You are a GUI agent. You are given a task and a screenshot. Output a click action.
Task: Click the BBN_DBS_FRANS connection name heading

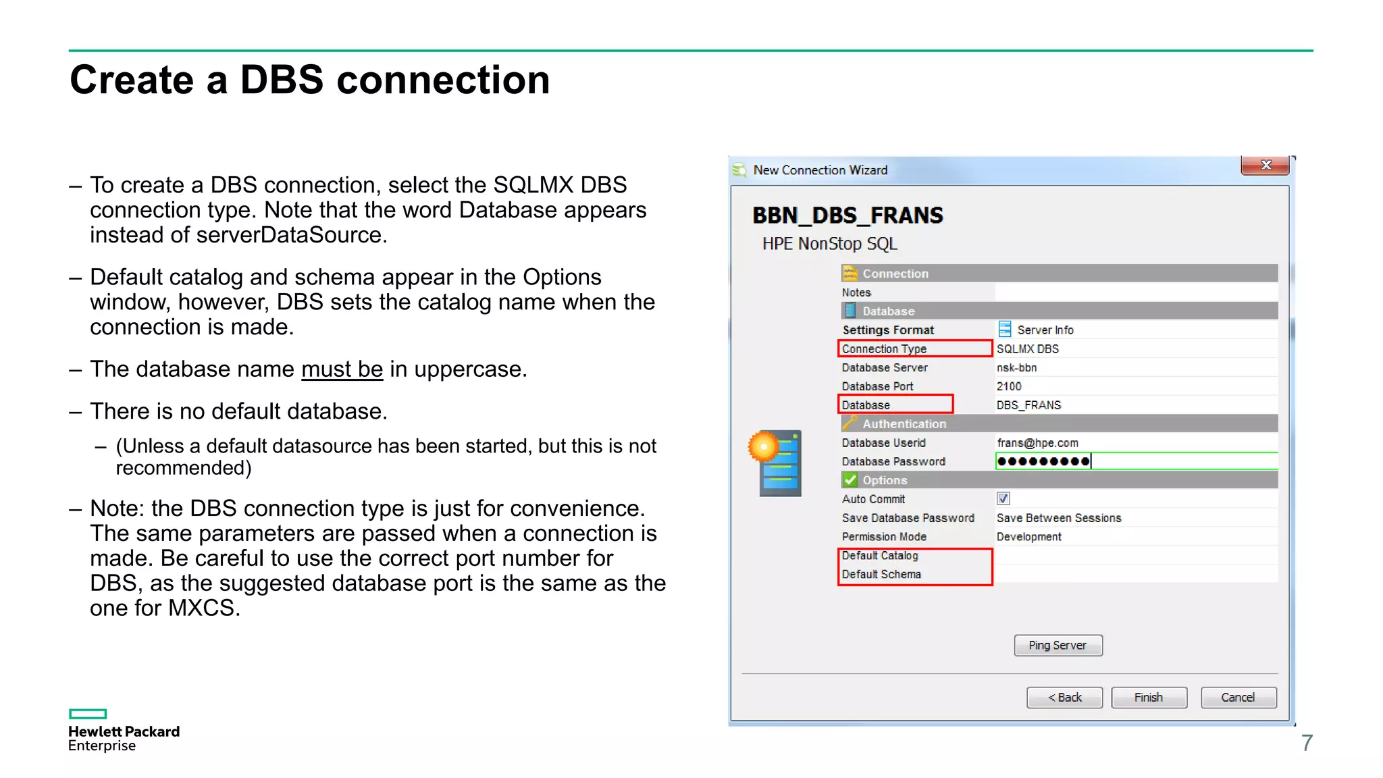click(847, 215)
